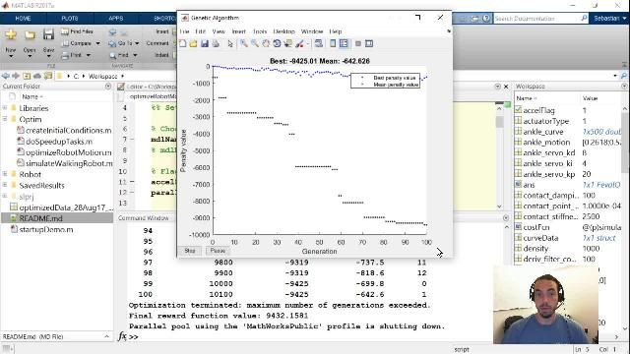This screenshot has height=354, width=630.
Task: Open the Insert menu in figure window
Action: (238, 31)
